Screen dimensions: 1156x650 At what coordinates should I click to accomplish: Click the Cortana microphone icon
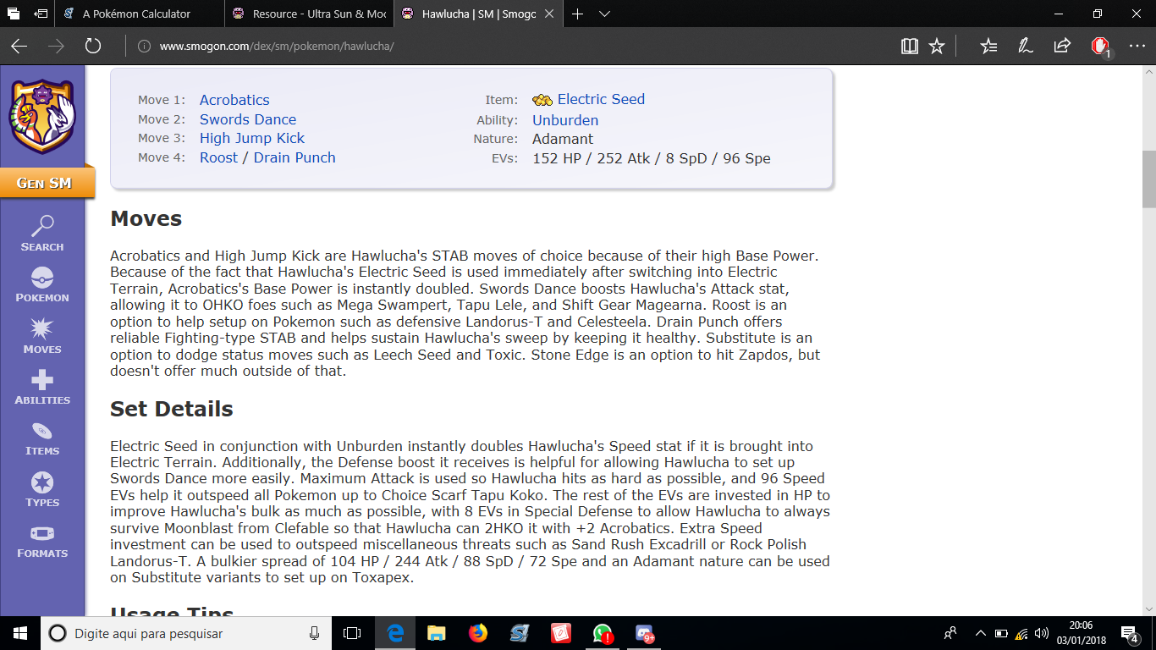coord(314,633)
